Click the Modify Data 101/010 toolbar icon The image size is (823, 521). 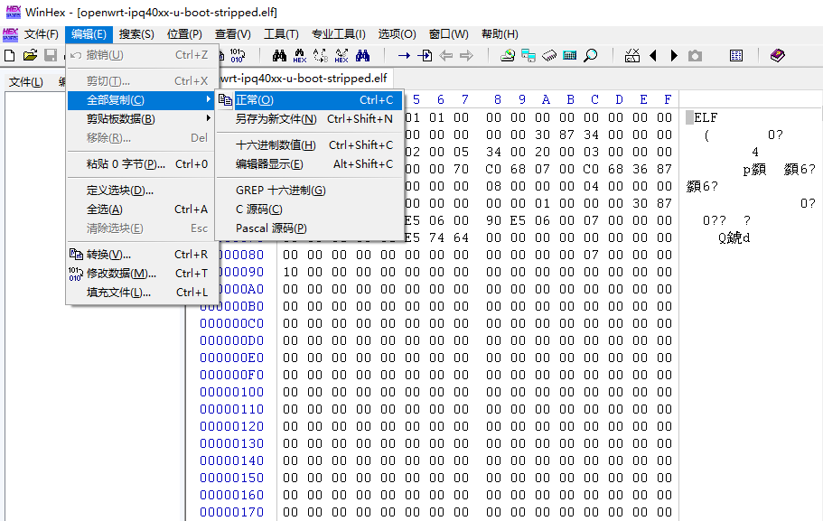238,56
